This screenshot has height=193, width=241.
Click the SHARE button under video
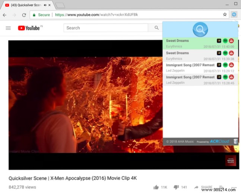coord(203,187)
